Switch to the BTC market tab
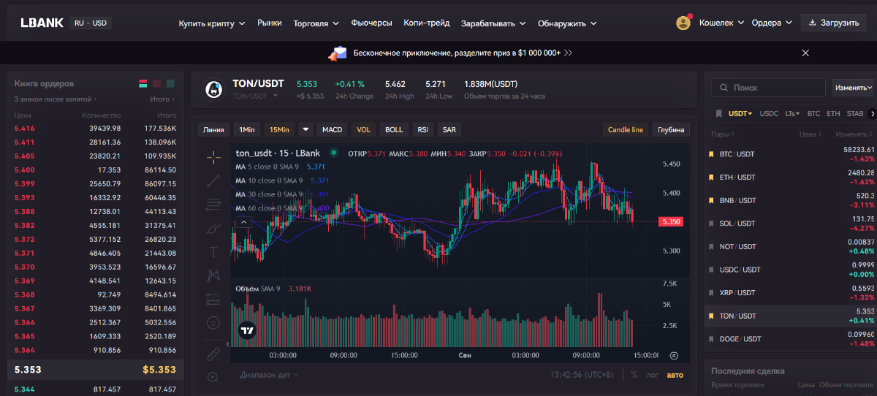The image size is (877, 396). click(813, 114)
